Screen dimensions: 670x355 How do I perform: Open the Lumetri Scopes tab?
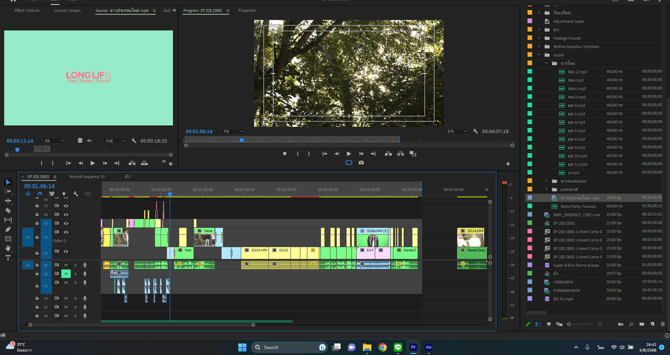click(68, 11)
